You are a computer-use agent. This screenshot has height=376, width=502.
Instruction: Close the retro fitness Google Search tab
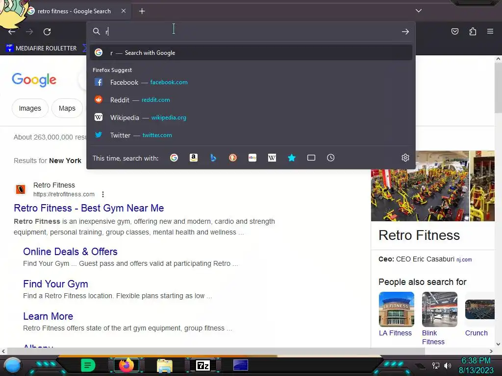[124, 11]
